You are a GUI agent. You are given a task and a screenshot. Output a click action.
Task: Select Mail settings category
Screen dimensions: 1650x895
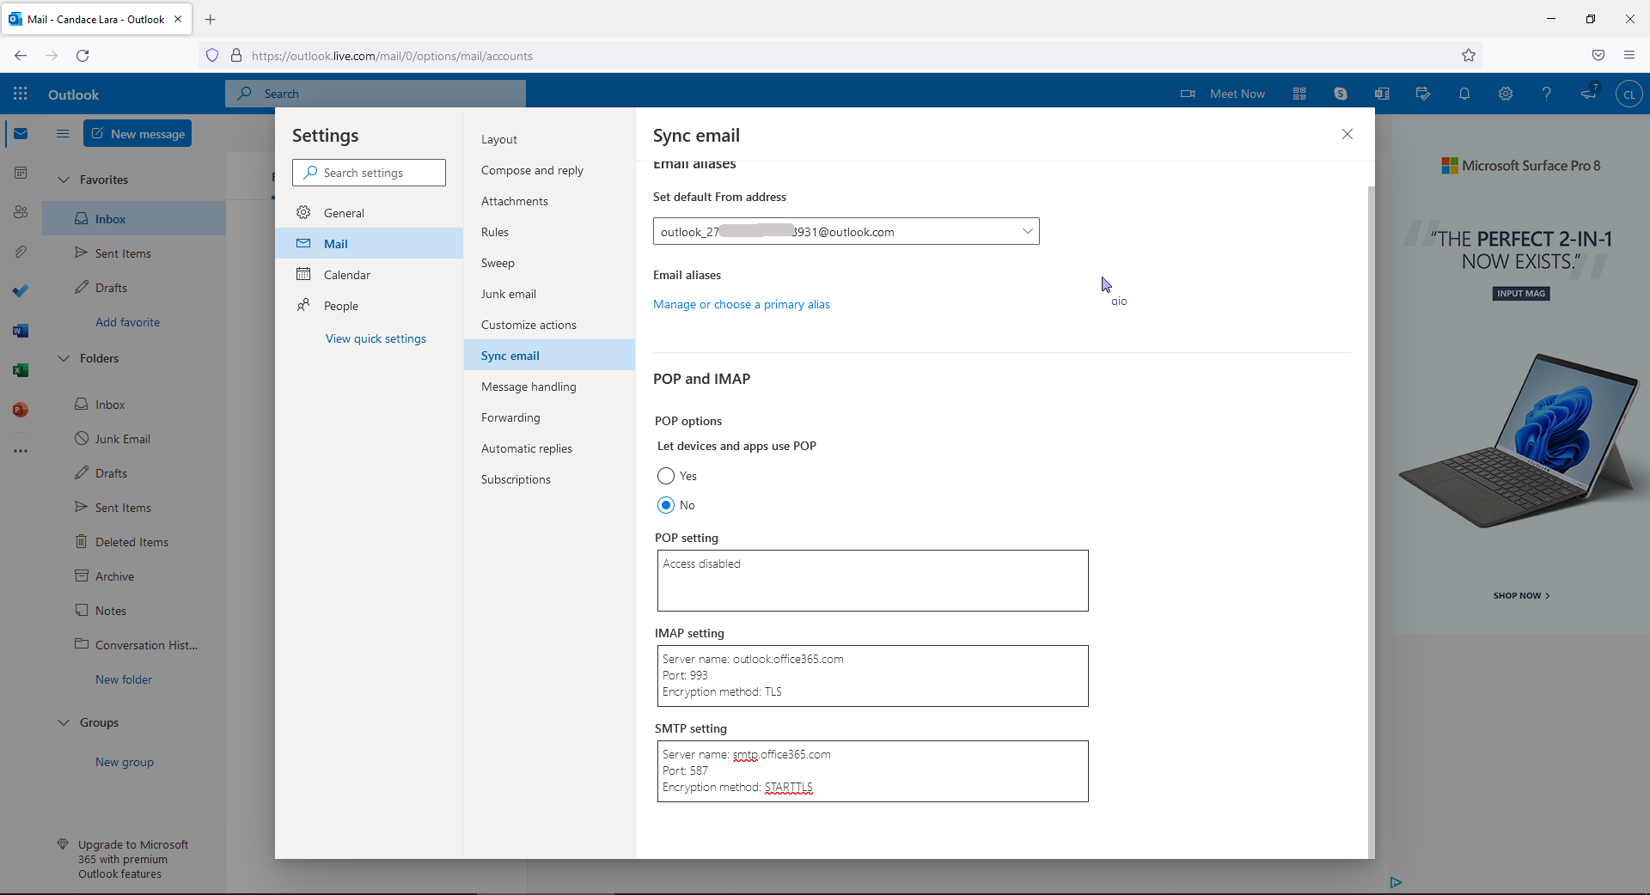[370, 244]
